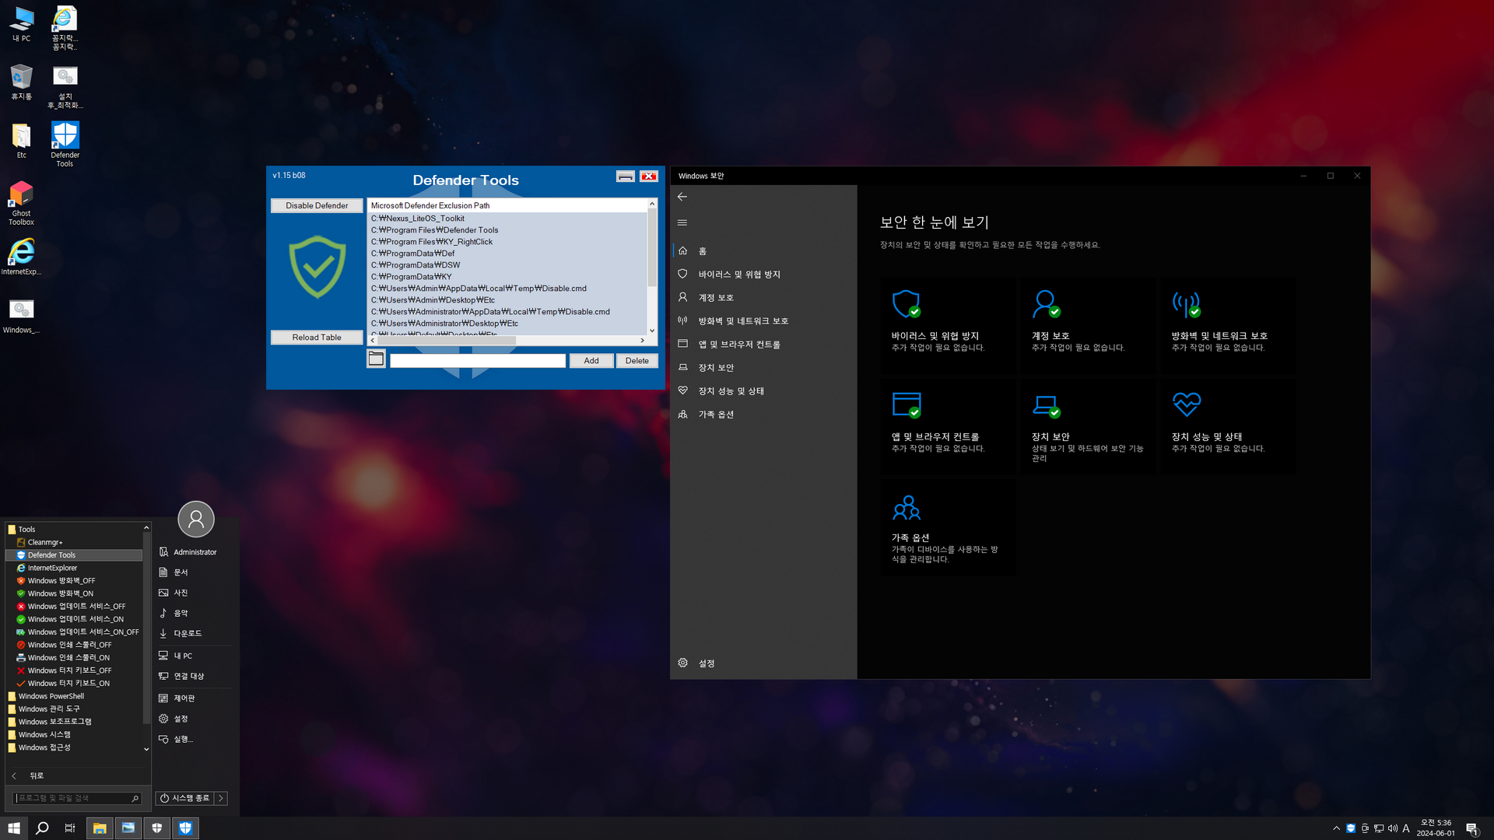1494x840 pixels.
Task: Open the hamburger menu in Windows Security
Action: 682,222
